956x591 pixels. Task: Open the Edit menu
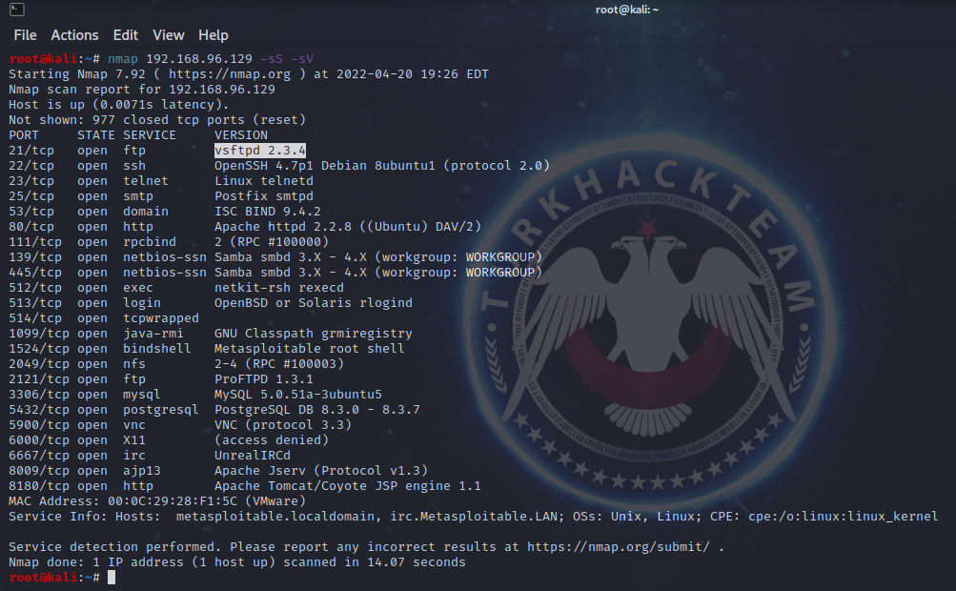pos(126,35)
